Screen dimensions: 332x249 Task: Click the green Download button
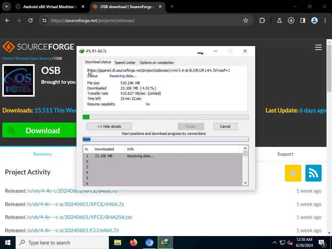(39, 131)
